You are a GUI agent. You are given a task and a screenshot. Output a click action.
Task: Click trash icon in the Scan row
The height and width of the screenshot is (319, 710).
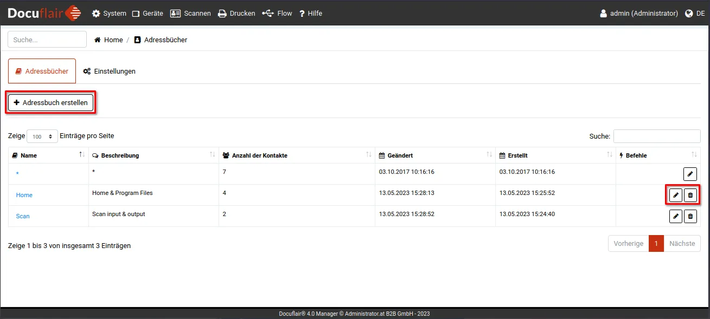click(x=690, y=216)
